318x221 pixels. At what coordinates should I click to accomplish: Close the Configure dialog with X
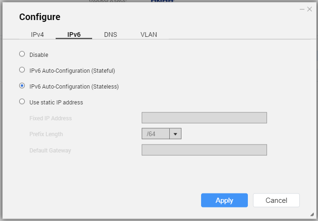[x=310, y=9]
